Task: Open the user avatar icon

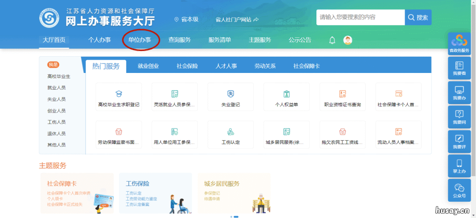Action: point(348,40)
